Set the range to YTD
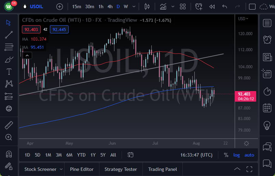This screenshot has height=176, width=275. click(x=81, y=155)
